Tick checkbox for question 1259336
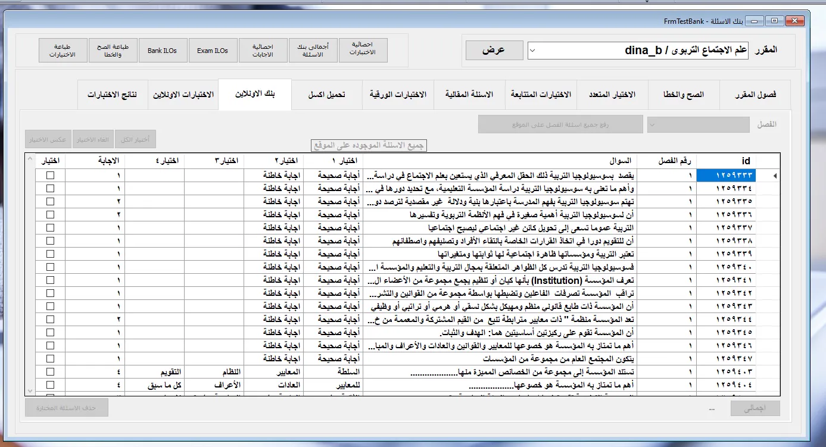 coord(50,215)
